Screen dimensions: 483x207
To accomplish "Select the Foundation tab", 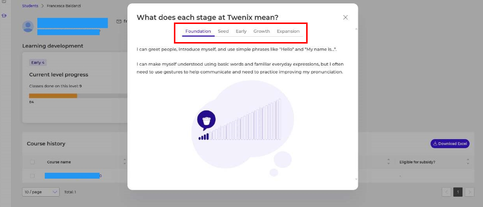I will click(x=198, y=31).
